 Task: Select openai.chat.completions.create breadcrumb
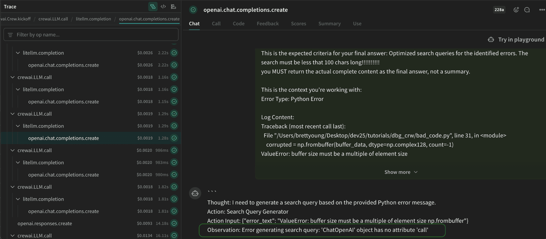pos(149,19)
